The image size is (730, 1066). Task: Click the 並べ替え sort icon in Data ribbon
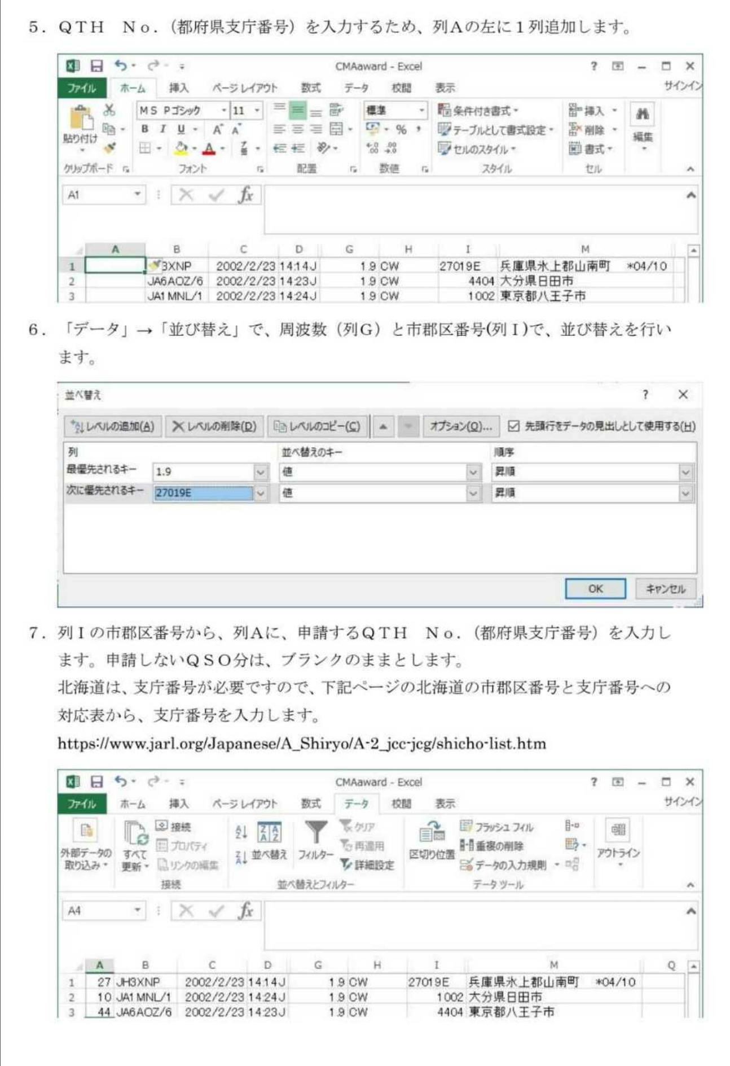point(269,832)
